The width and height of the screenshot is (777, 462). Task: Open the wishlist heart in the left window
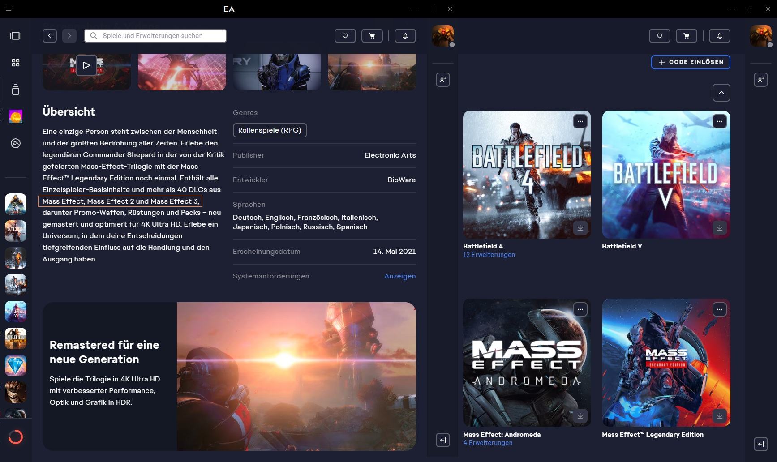click(345, 36)
